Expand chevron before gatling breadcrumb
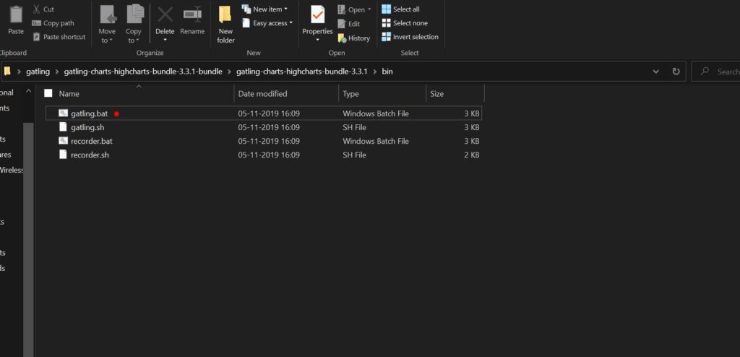This screenshot has width=740, height=357. point(20,72)
